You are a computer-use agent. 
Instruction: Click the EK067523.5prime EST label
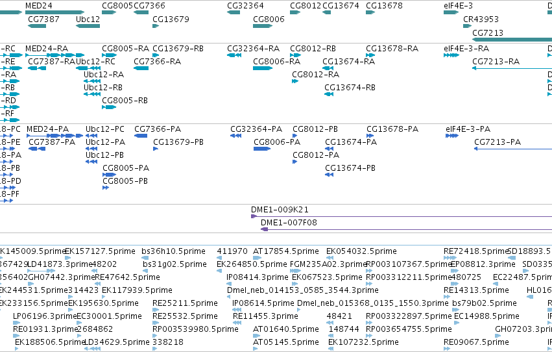(327, 277)
